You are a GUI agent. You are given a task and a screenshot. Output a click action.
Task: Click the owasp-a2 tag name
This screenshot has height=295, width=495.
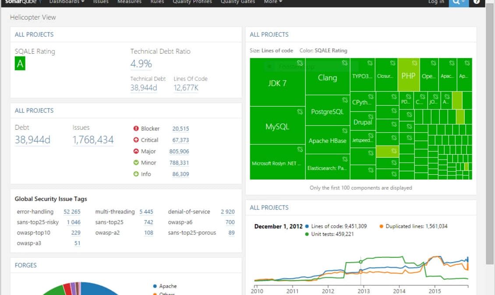coord(107,233)
